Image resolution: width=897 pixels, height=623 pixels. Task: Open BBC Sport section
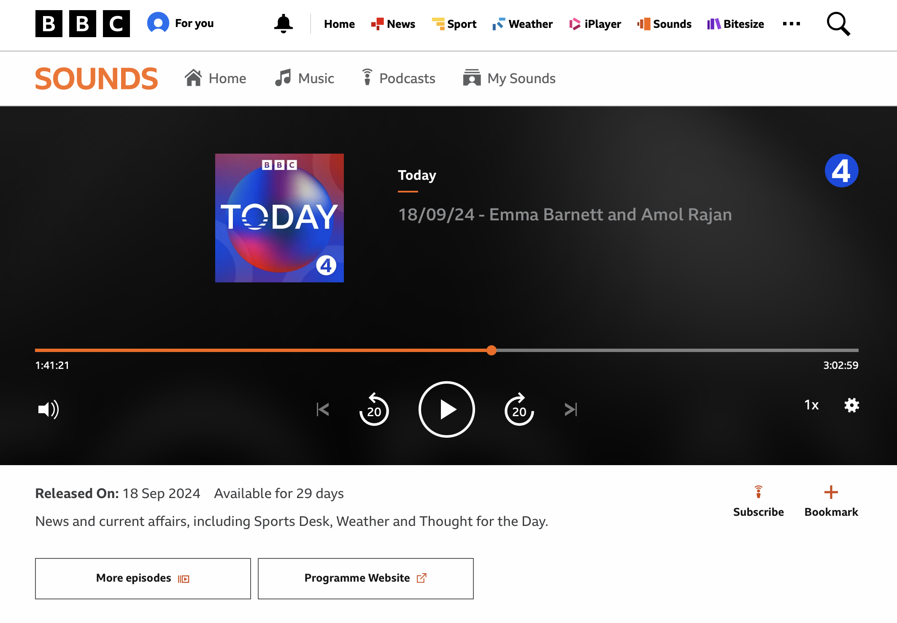click(x=454, y=24)
